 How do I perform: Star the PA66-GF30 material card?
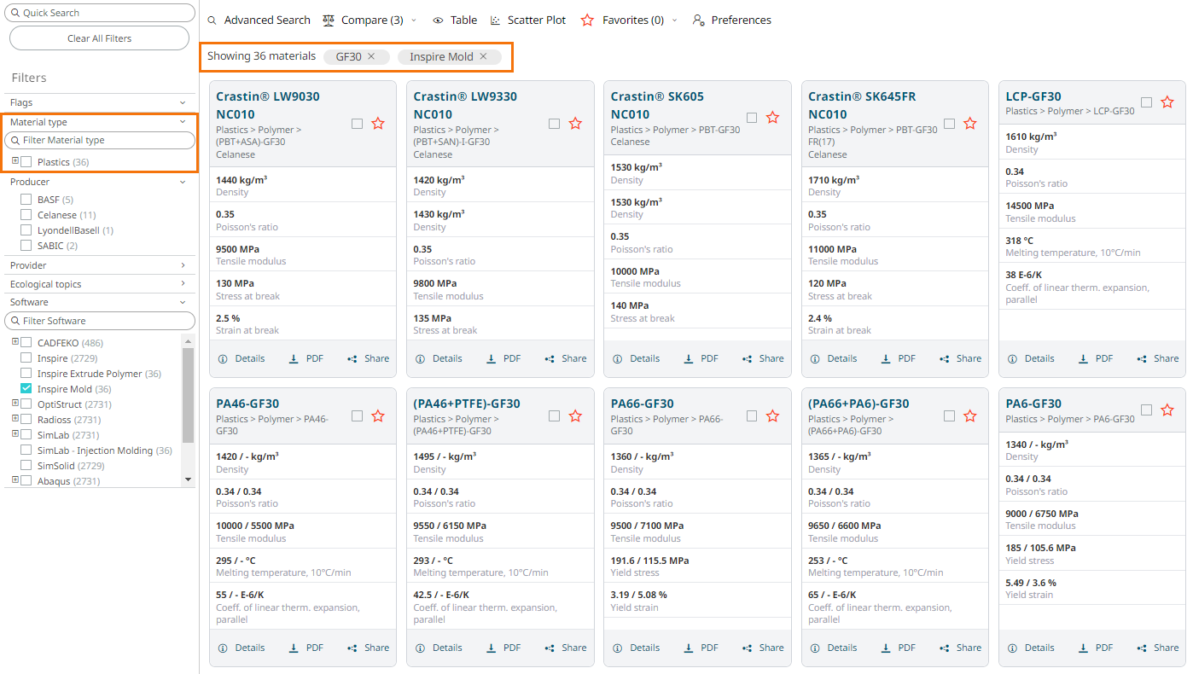pyautogui.click(x=772, y=416)
